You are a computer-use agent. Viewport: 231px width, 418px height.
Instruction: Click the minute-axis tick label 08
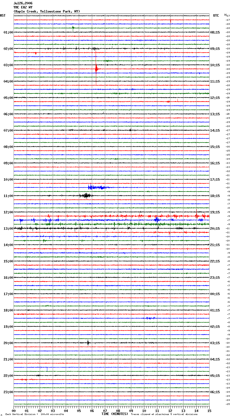point(118,411)
